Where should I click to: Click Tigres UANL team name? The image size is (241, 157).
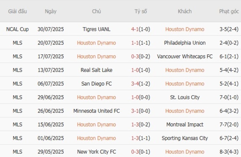click(96, 29)
